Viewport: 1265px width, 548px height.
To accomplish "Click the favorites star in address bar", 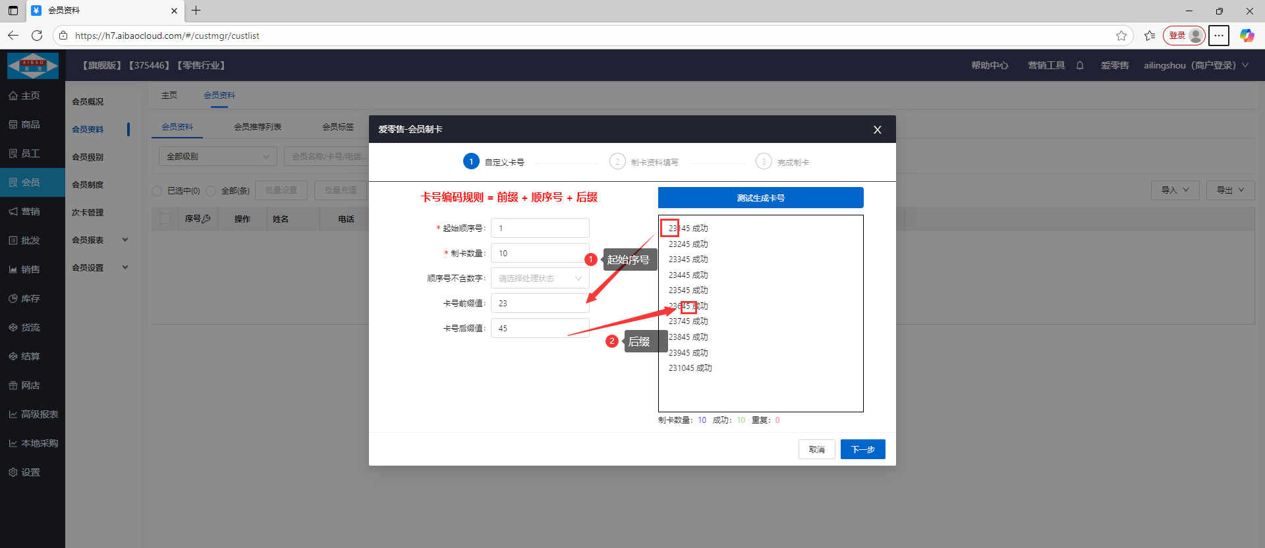I will [x=1121, y=36].
